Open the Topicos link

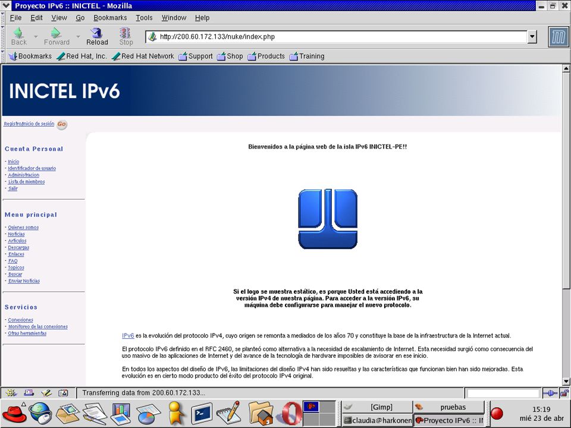coord(16,267)
